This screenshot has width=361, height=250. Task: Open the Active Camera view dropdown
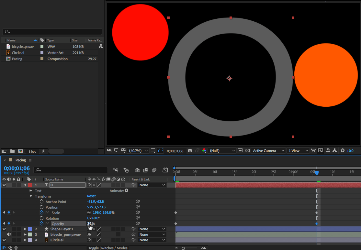[268, 151]
